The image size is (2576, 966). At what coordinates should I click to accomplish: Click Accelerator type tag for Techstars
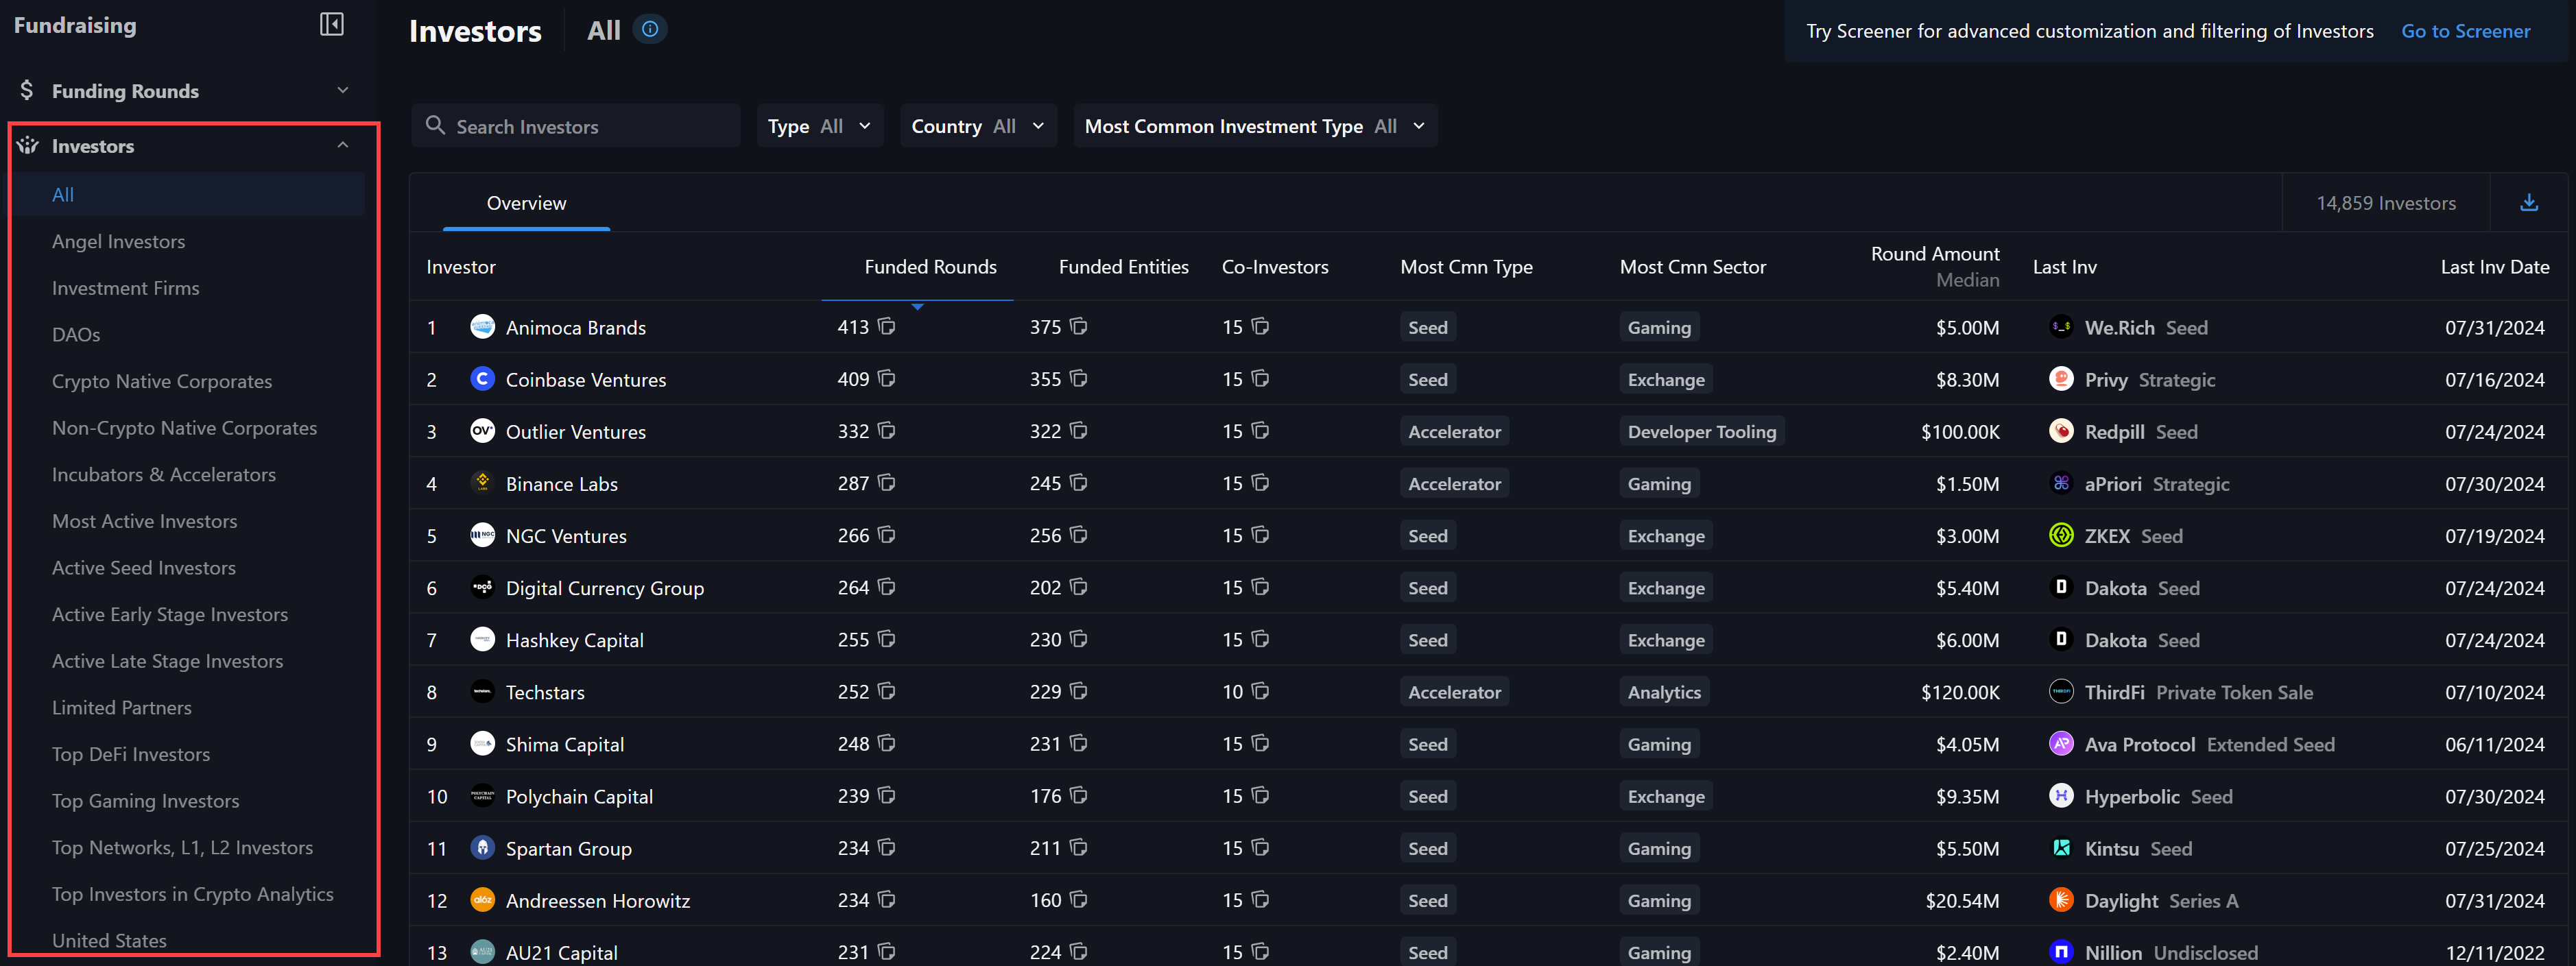tap(1454, 692)
